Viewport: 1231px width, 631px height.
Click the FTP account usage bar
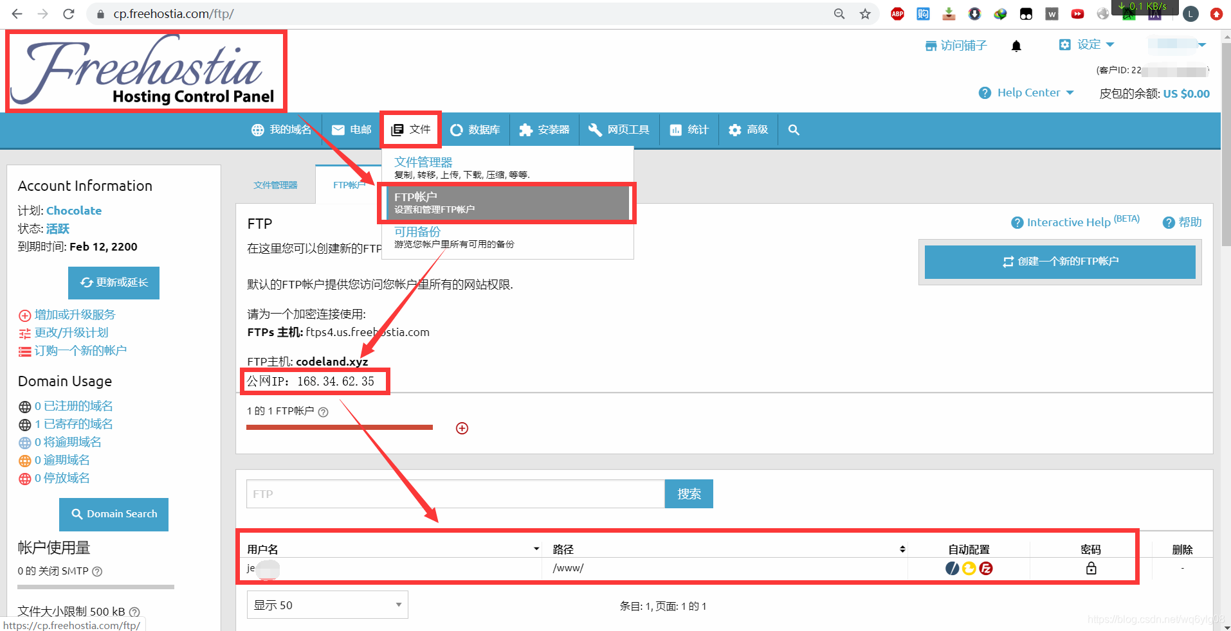pyautogui.click(x=340, y=427)
